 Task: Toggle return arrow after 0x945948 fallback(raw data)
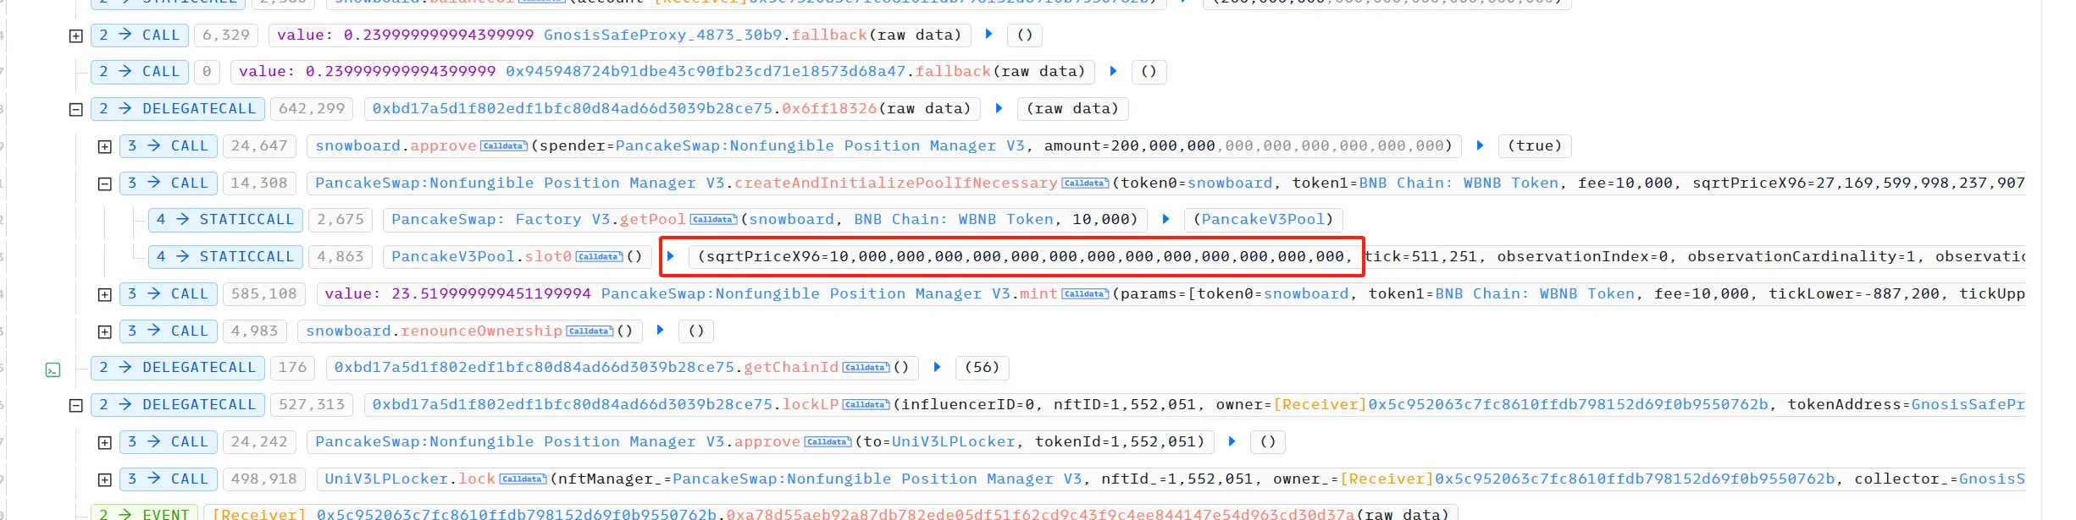[1113, 71]
